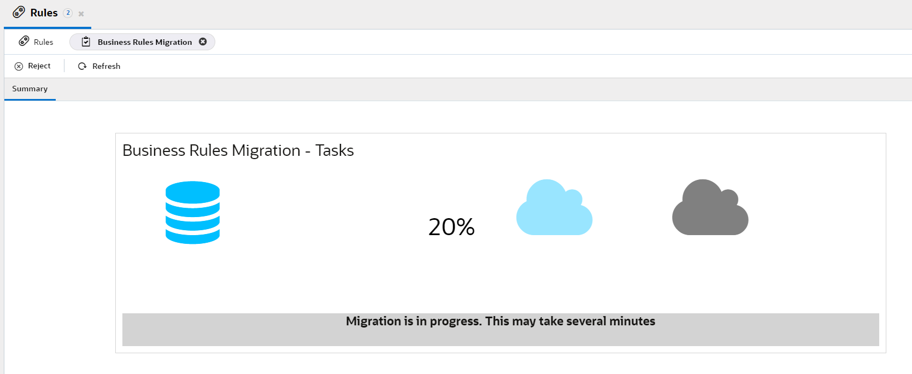
Task: Click the clipboard-check icon on Business Rules Migration
Action: (85, 41)
